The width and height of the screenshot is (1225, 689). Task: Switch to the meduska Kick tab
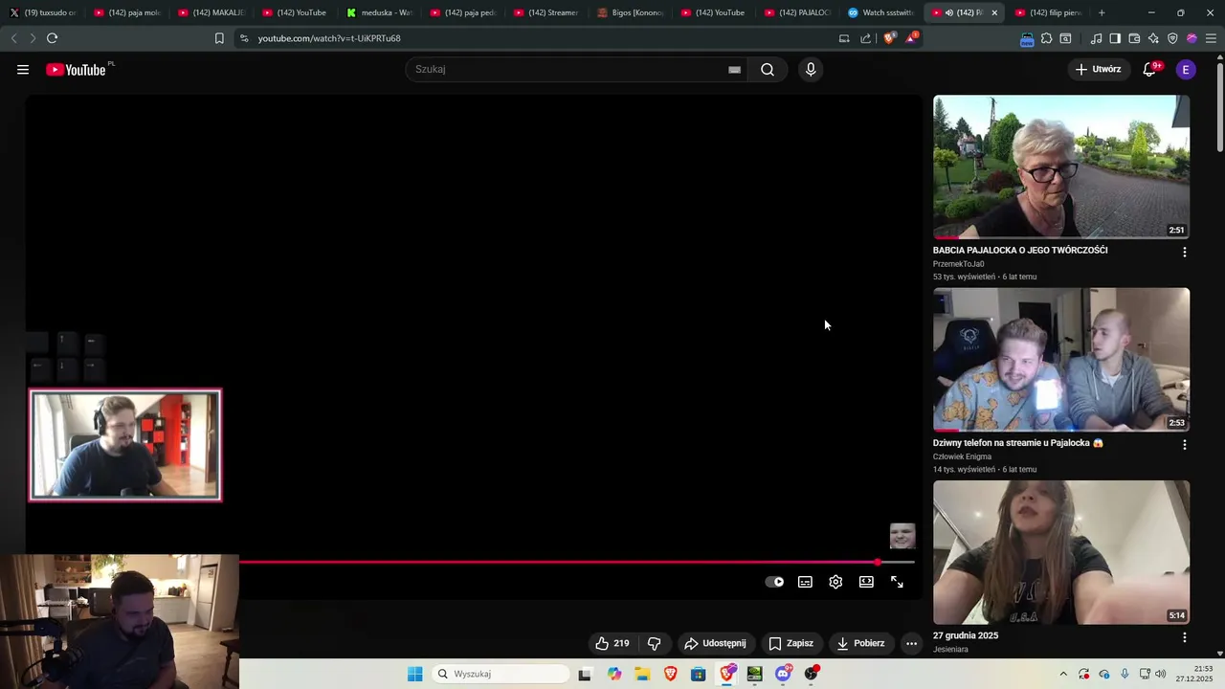coord(379,12)
